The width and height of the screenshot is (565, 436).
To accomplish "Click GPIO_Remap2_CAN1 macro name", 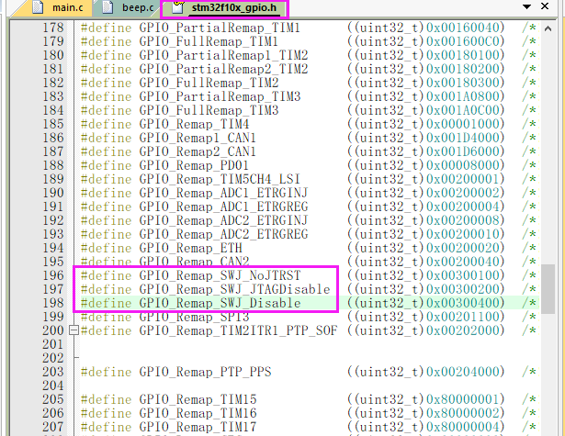I will (x=198, y=151).
